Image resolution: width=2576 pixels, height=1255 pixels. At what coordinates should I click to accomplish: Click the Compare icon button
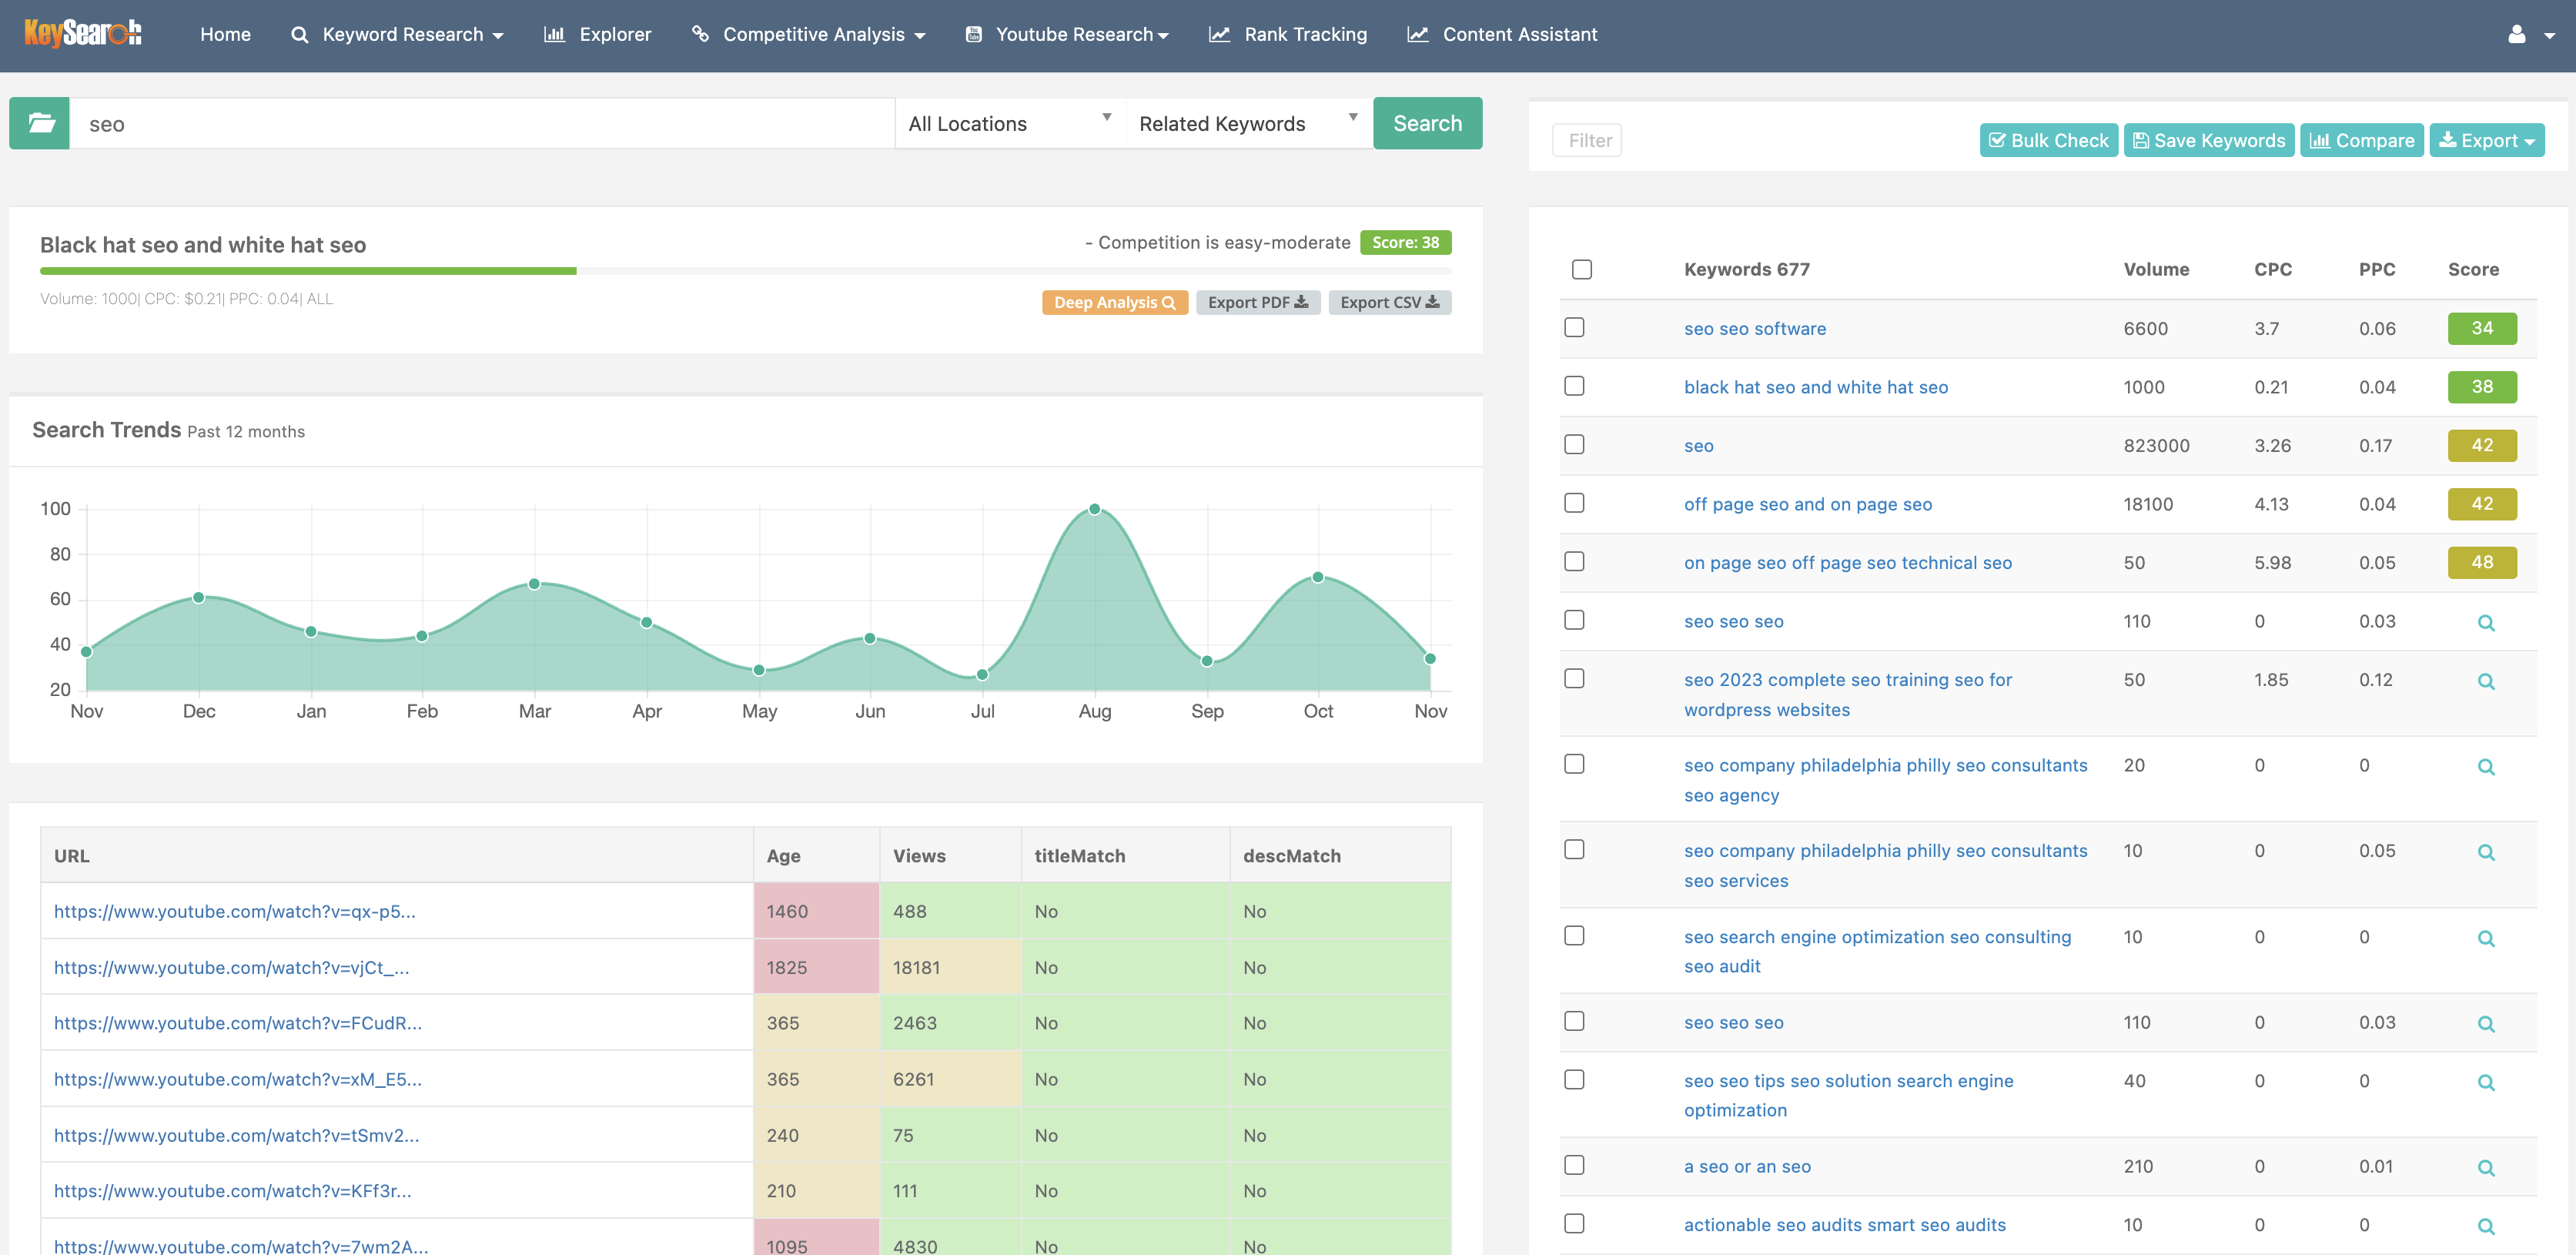tap(2360, 139)
